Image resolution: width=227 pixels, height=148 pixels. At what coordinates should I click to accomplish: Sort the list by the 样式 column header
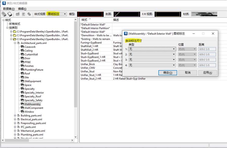96,20
